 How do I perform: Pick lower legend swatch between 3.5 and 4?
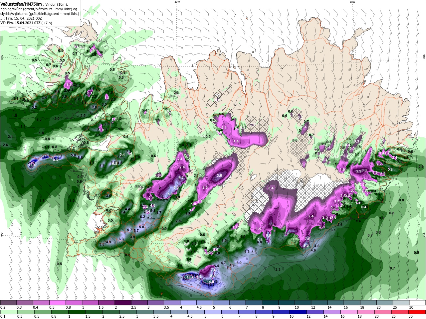(162, 312)
